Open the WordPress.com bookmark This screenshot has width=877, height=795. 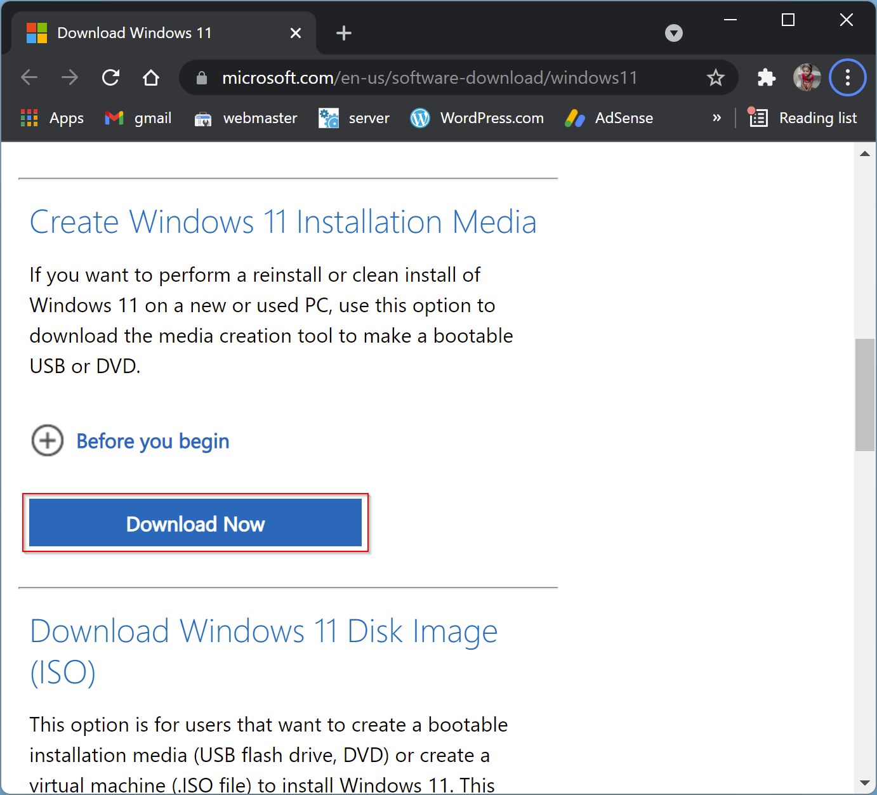tap(477, 118)
